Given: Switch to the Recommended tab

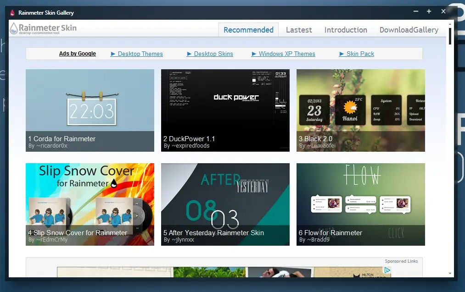Looking at the screenshot, I should (248, 30).
